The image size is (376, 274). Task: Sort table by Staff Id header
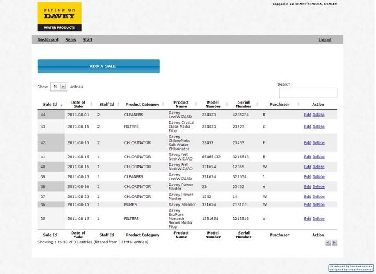107,104
